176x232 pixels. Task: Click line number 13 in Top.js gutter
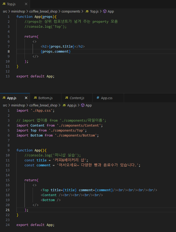pyautogui.click(x=8, y=76)
